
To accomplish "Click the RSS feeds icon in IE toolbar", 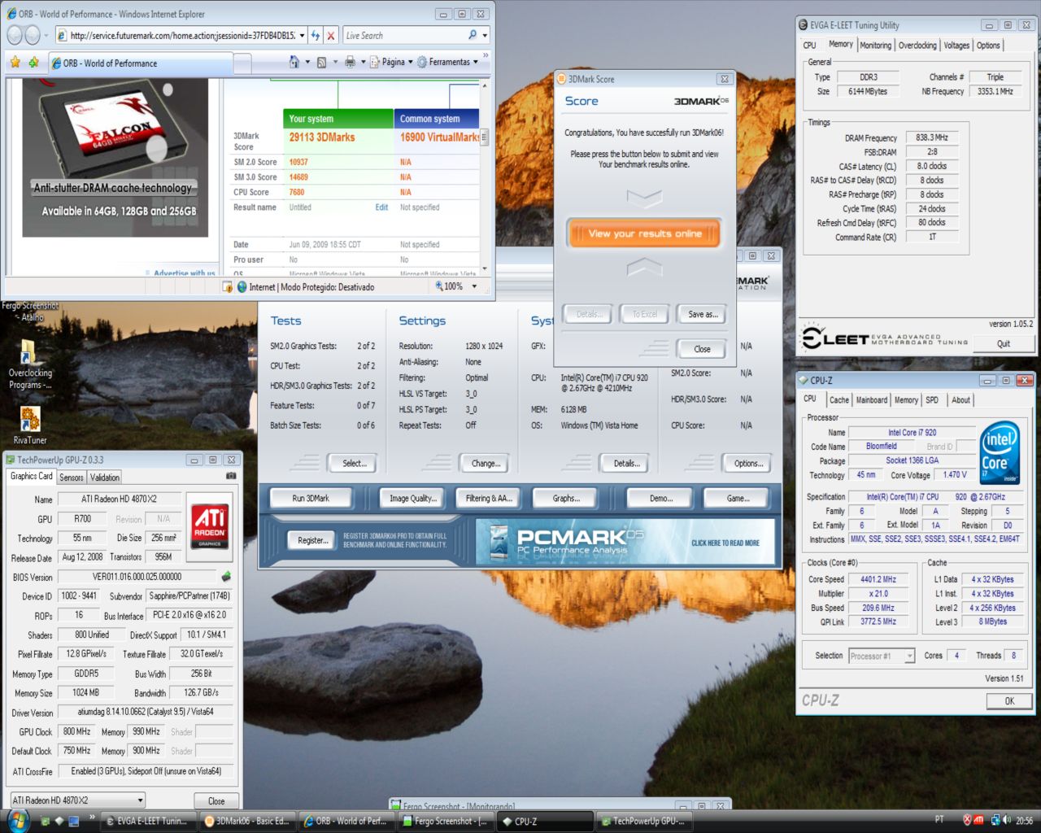I will click(x=321, y=62).
